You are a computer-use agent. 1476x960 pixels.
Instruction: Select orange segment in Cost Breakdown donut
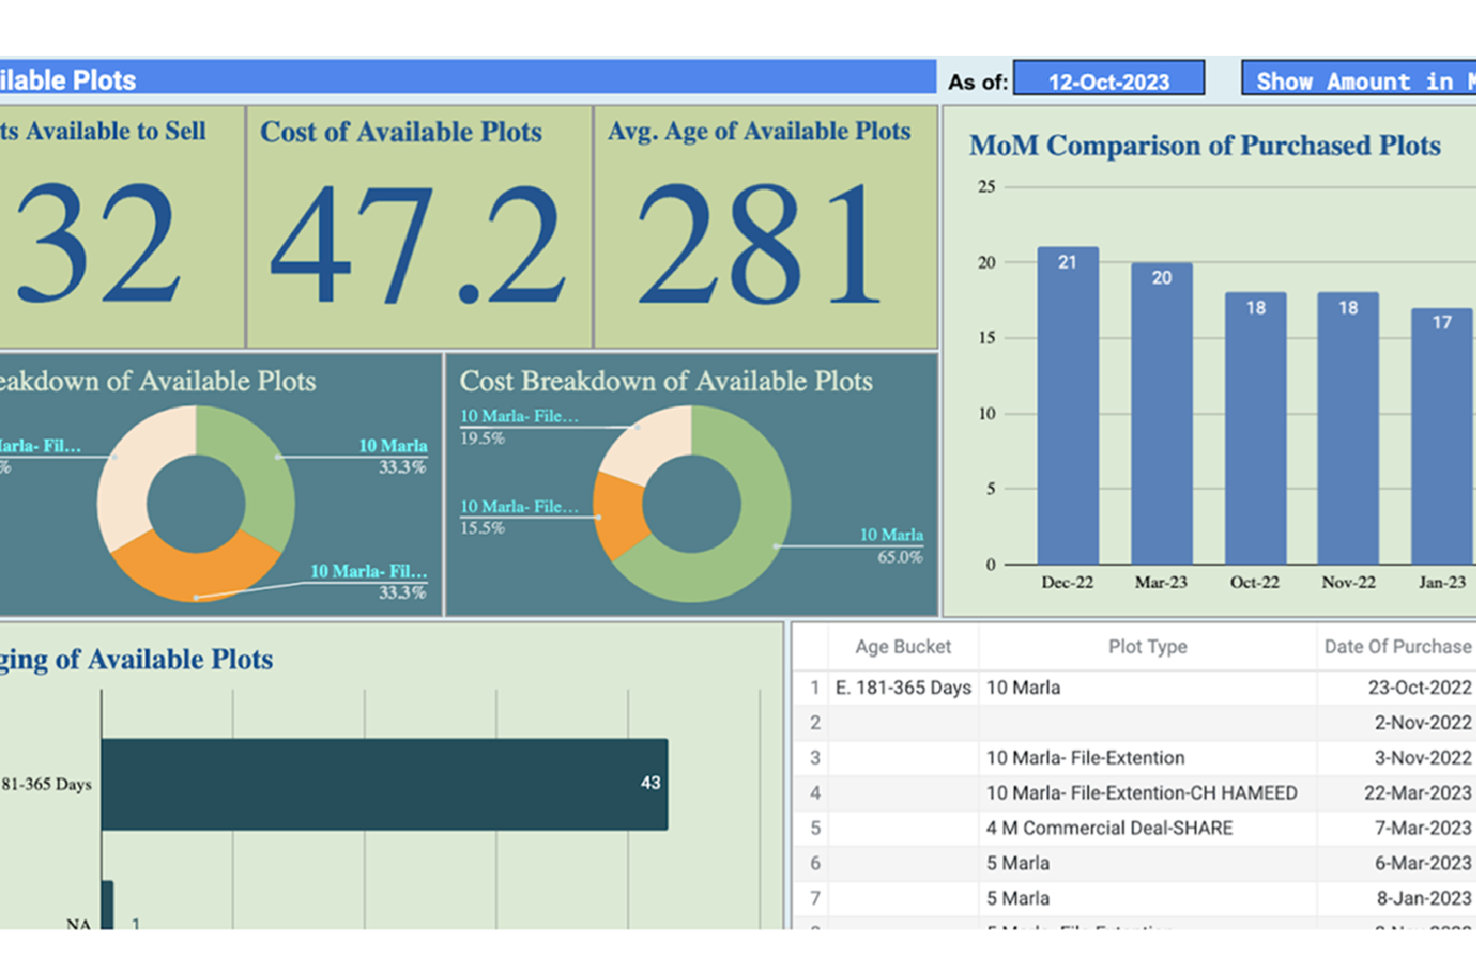click(619, 512)
